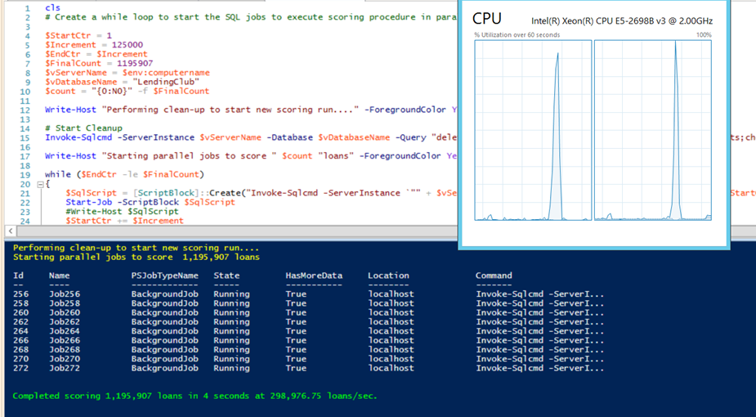This screenshot has height=417, width=756.
Task: Click the 'Job266' name in console output
Action: click(65, 340)
